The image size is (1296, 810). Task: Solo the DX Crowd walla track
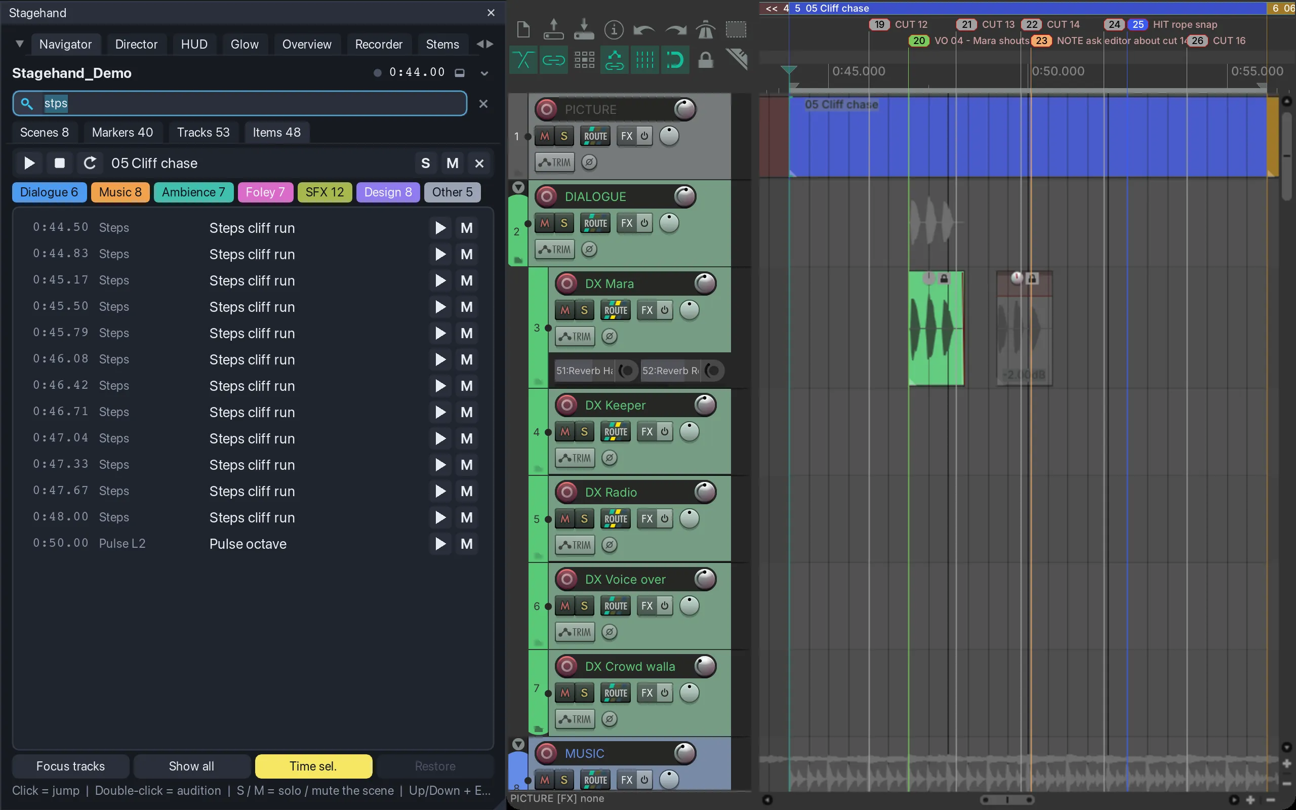[x=584, y=693]
